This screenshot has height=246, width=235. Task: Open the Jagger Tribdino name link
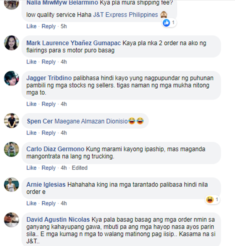49,78
